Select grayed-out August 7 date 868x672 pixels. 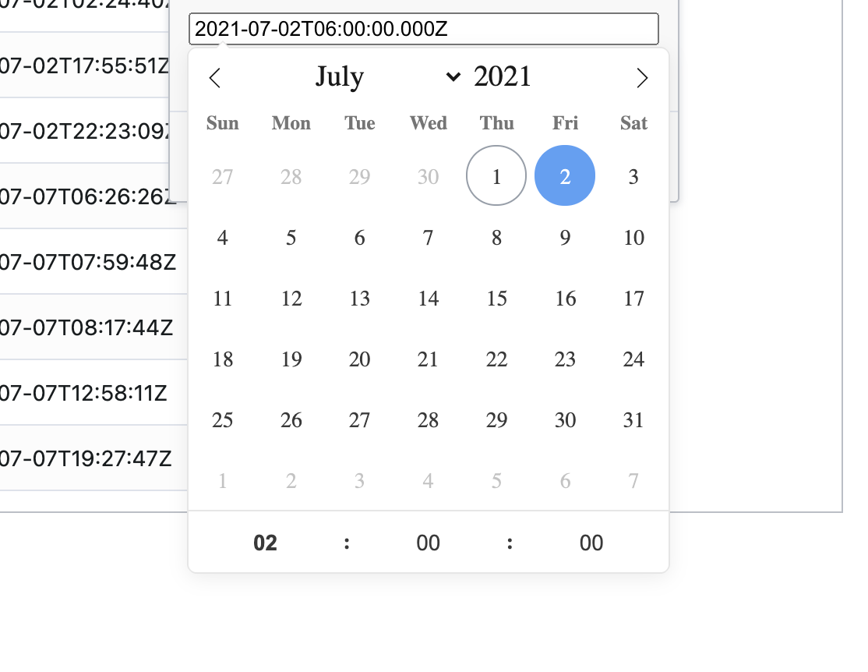point(633,481)
